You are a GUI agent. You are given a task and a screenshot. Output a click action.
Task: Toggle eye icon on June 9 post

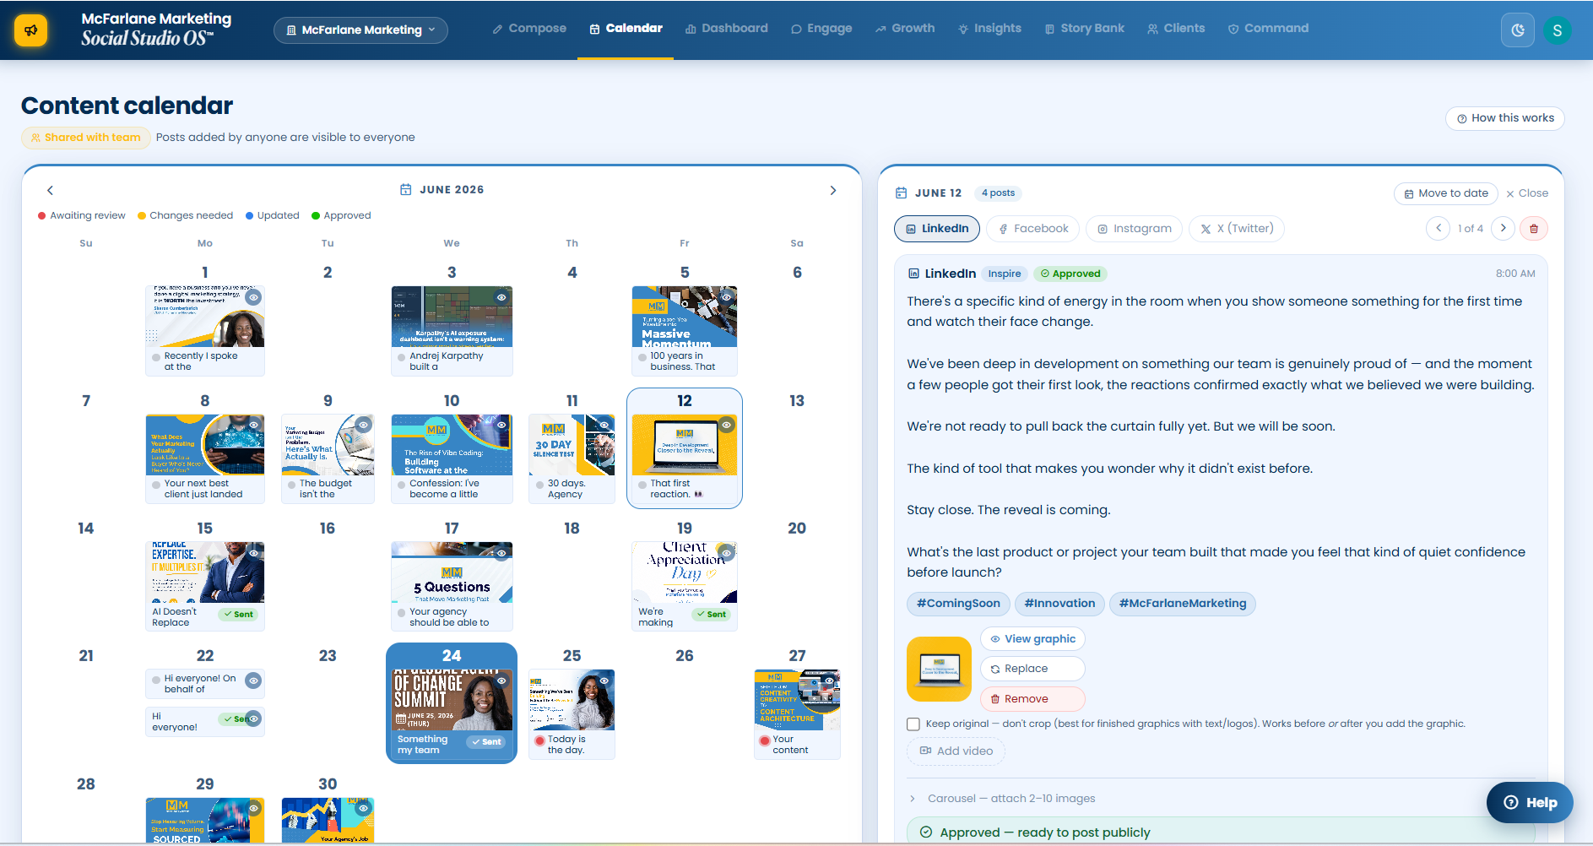coord(363,425)
